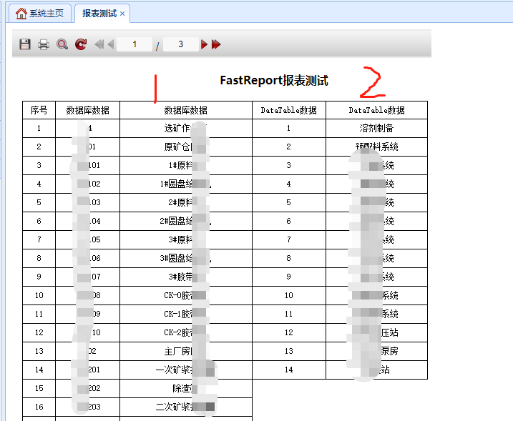
Task: Go to previous report page
Action: pyautogui.click(x=111, y=44)
